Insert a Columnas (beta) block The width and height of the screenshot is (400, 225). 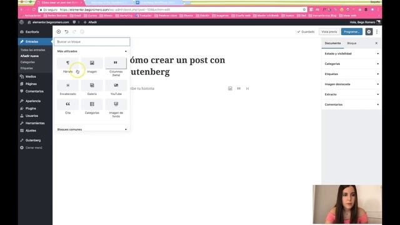point(116,67)
